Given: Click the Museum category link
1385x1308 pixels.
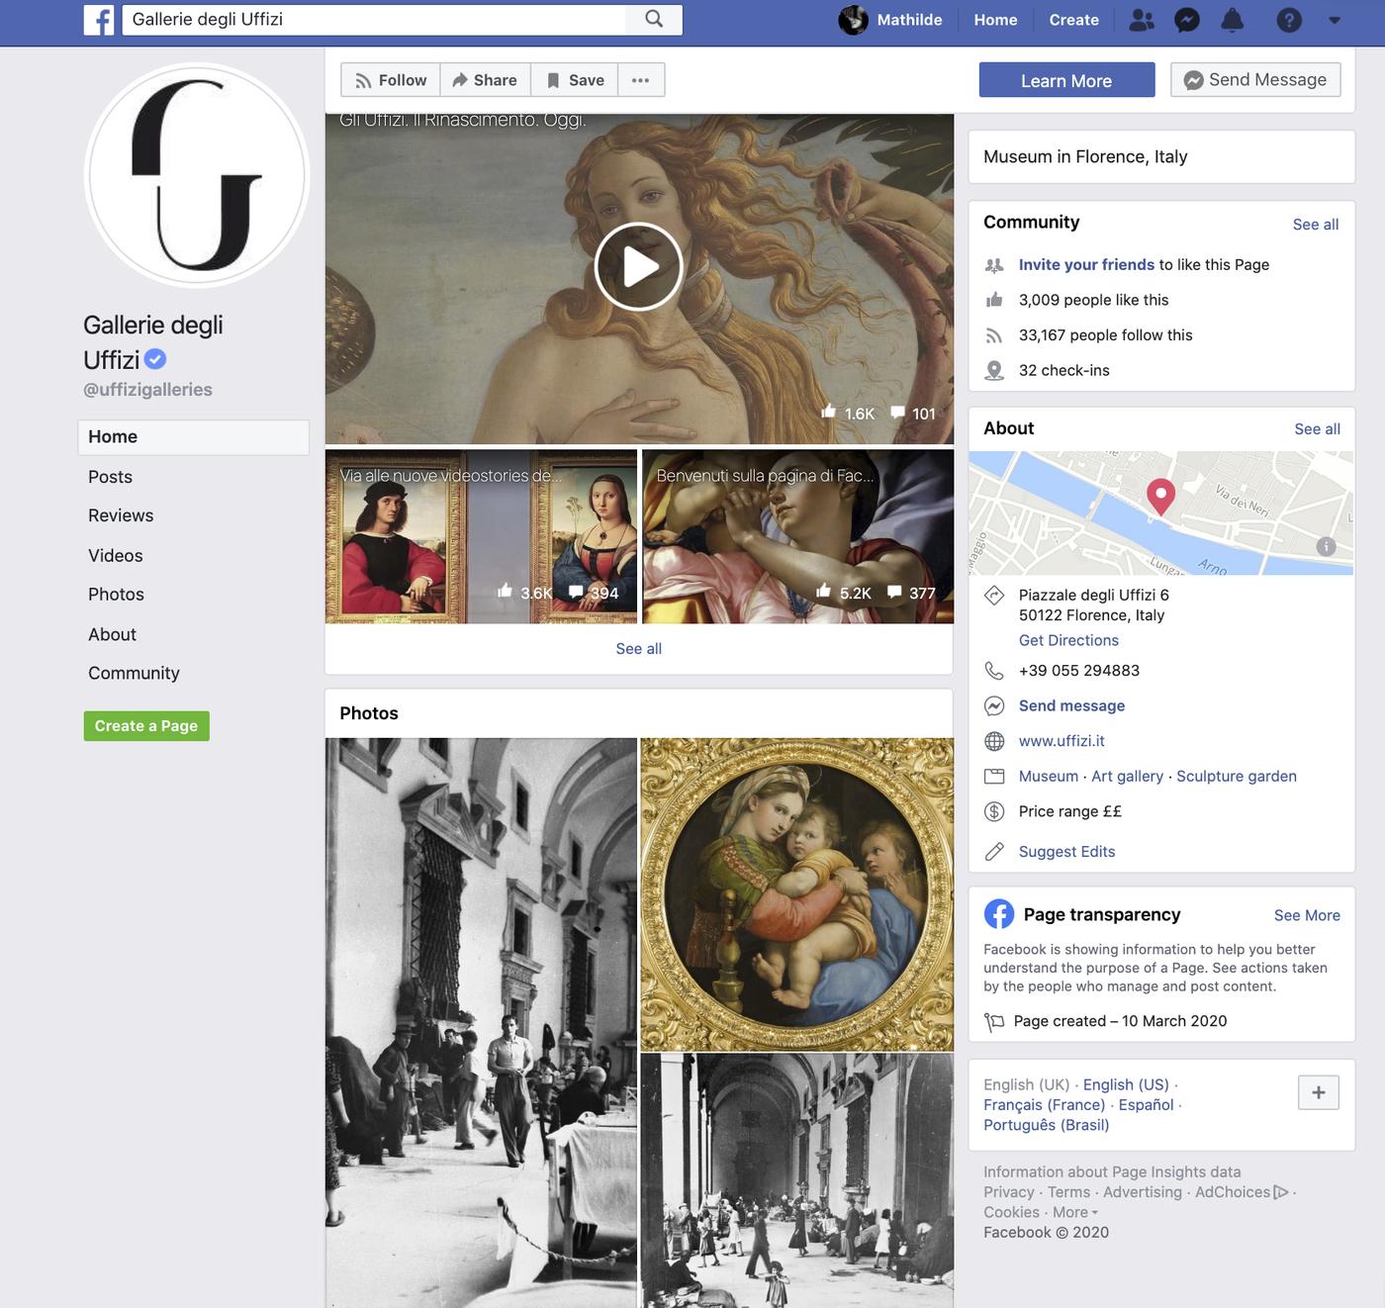Looking at the screenshot, I should pos(1049,777).
